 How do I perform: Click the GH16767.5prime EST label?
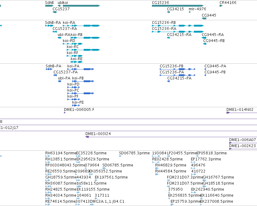pyautogui.click(x=218, y=178)
